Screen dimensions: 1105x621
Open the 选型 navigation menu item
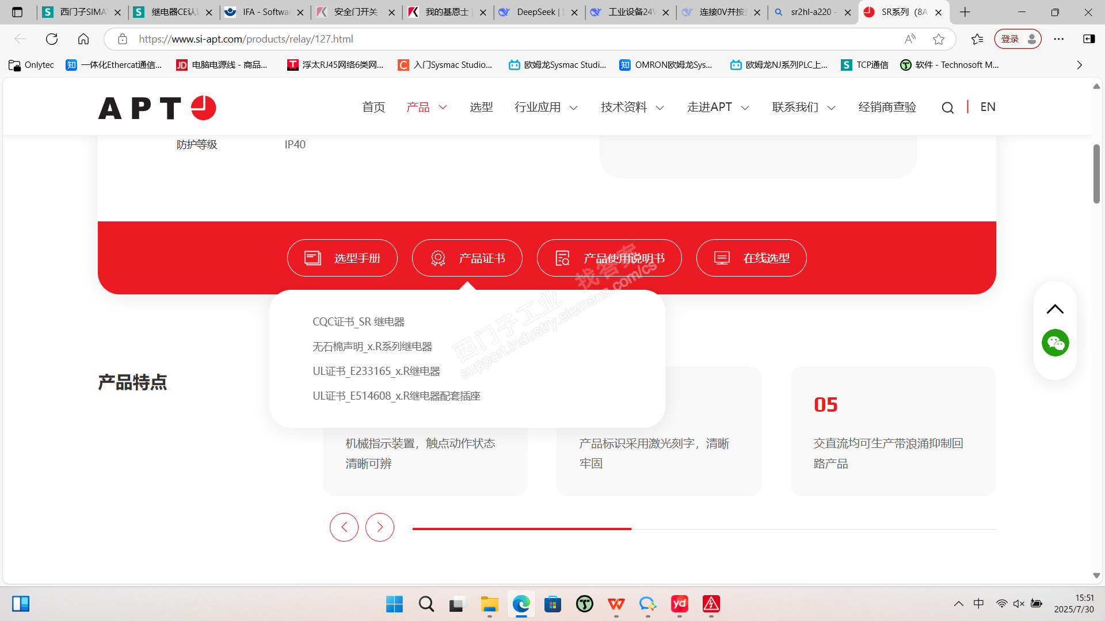tap(481, 108)
